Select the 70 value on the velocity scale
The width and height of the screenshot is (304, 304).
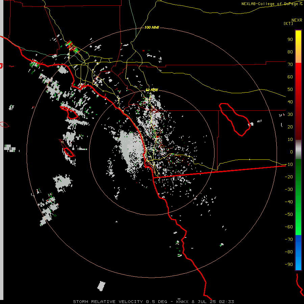pos(290,65)
